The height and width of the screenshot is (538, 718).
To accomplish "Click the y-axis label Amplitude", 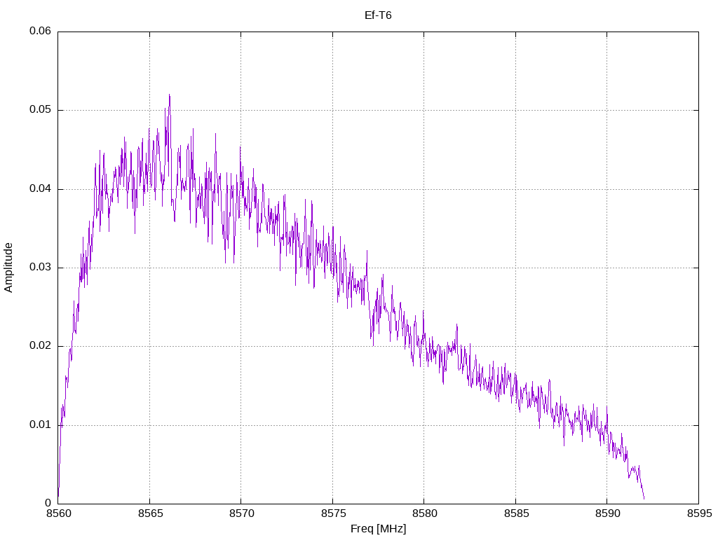I will 8,268.
